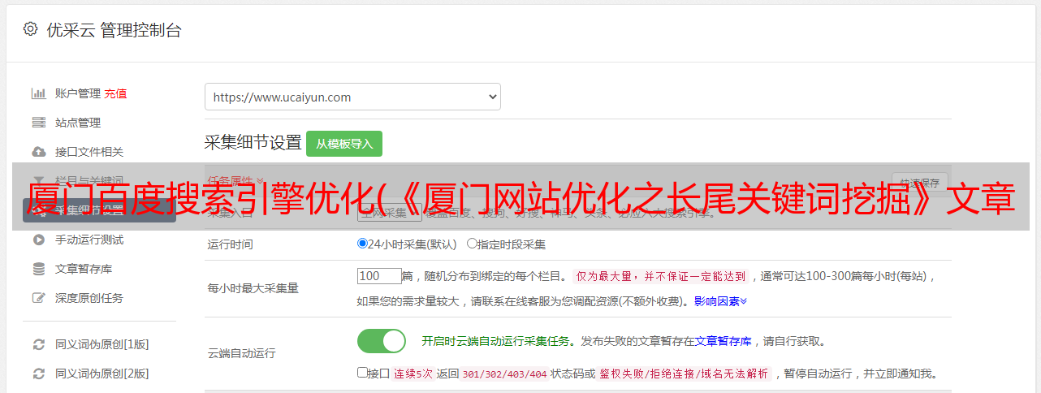The width and height of the screenshot is (1041, 393).
Task: Click the refresh icon for 同义词伪原创[1版]
Action: coord(38,344)
